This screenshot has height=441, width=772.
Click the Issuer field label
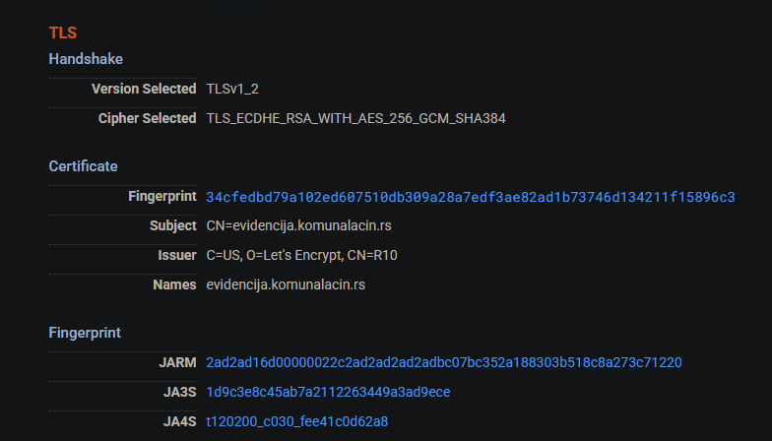(x=177, y=255)
